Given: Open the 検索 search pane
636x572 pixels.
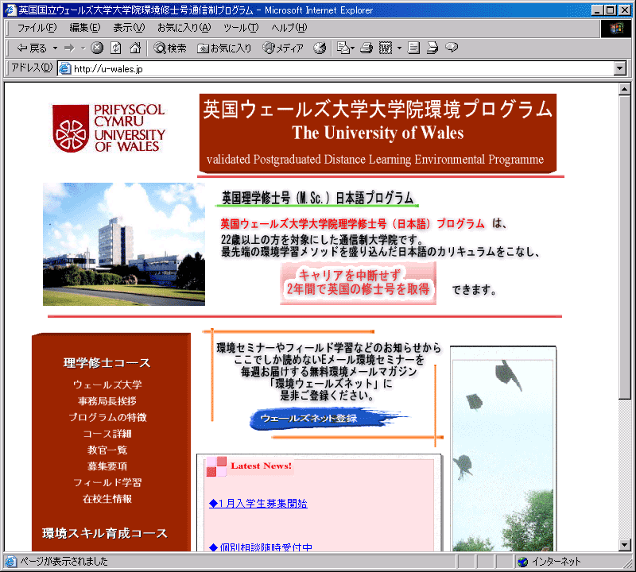Looking at the screenshot, I should pyautogui.click(x=170, y=48).
